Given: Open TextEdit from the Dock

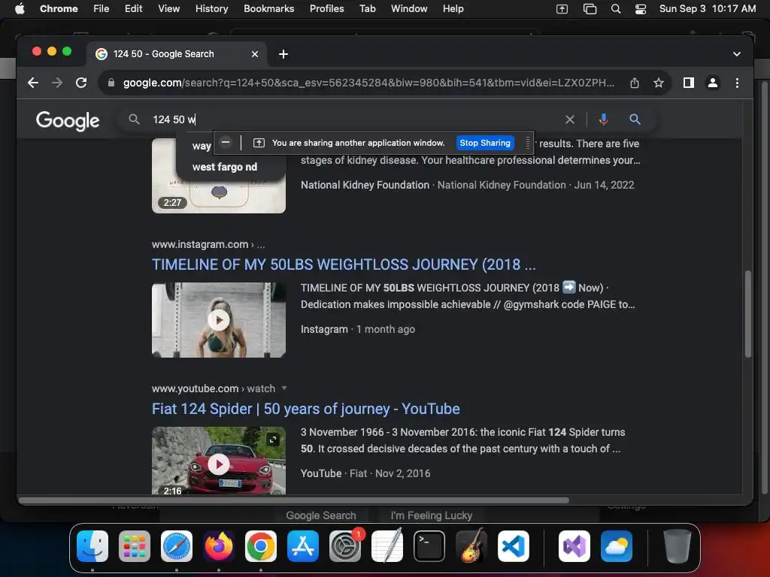Looking at the screenshot, I should point(387,546).
